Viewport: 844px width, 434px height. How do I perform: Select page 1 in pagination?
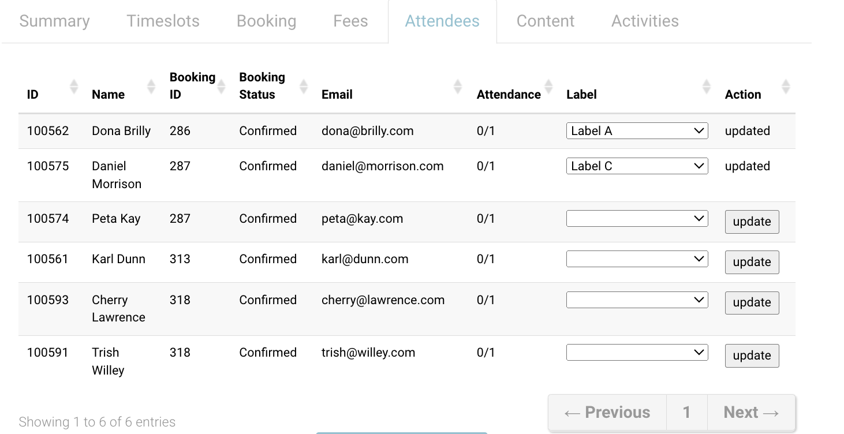pyautogui.click(x=686, y=413)
